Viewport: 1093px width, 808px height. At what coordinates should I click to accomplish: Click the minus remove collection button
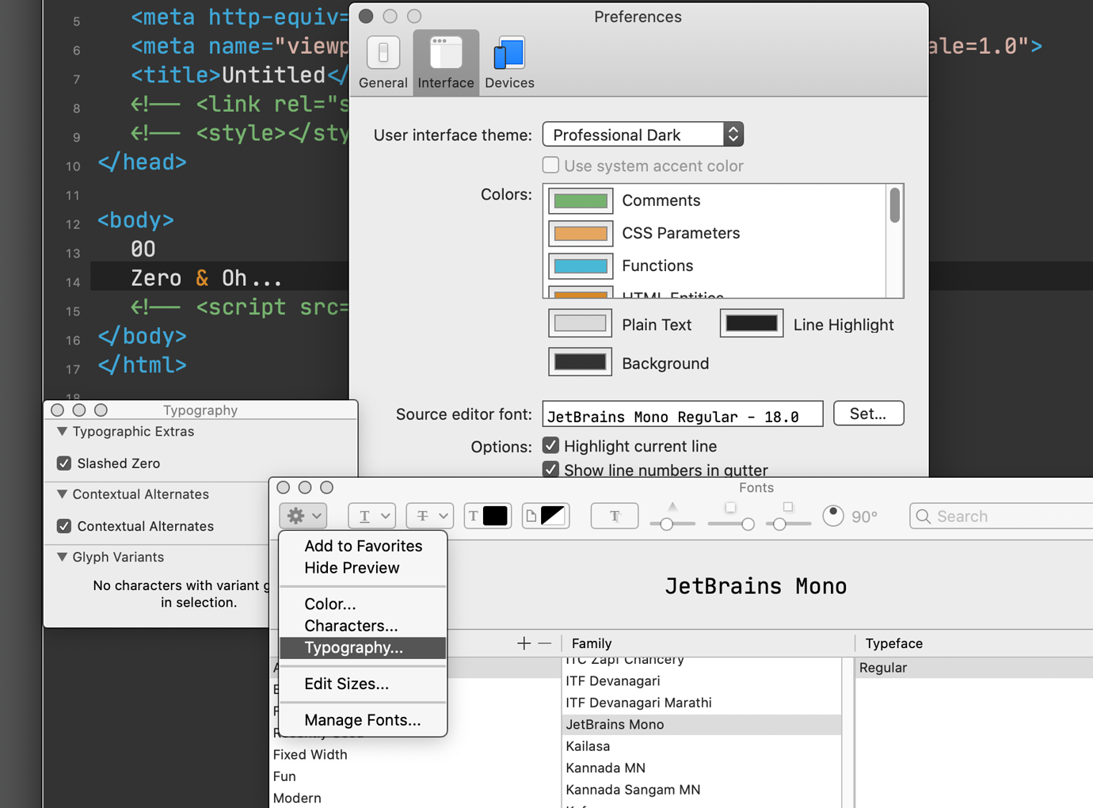545,643
